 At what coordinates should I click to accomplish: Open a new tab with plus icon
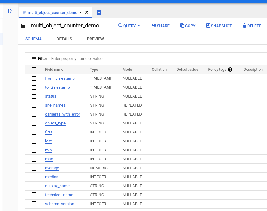[99, 12]
